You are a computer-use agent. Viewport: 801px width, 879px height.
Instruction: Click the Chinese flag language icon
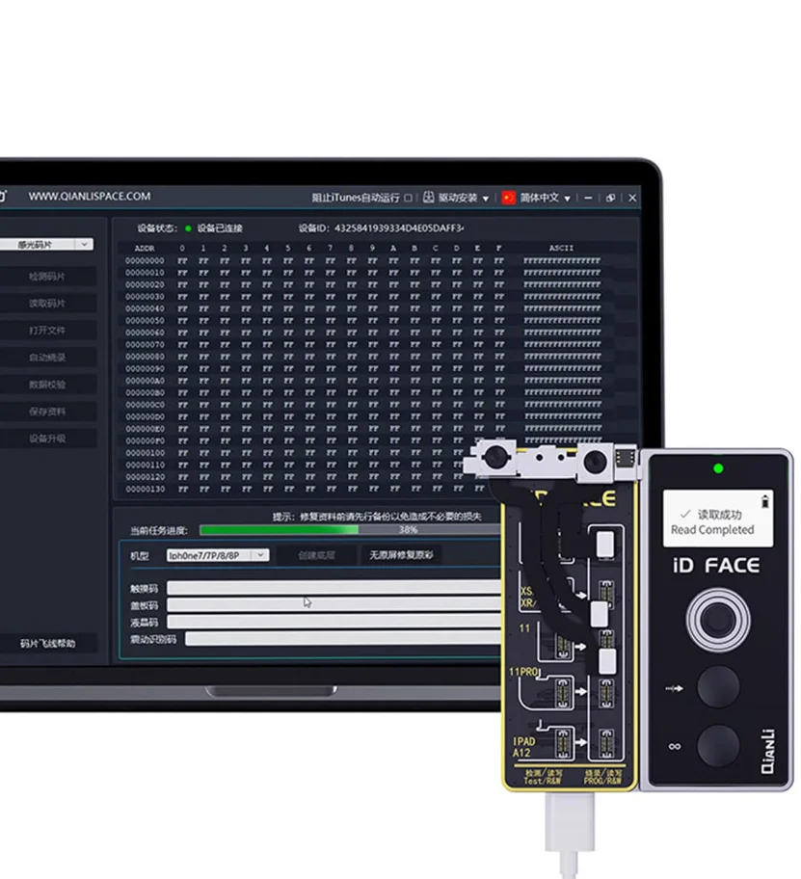pyautogui.click(x=508, y=198)
